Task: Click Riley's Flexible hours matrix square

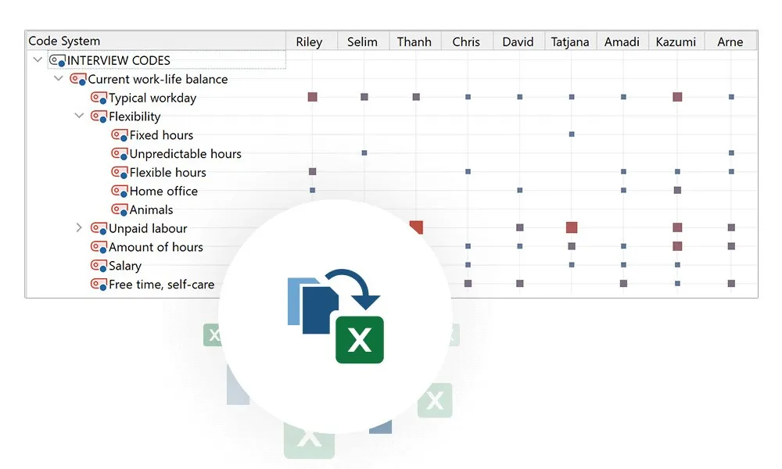Action: click(313, 171)
